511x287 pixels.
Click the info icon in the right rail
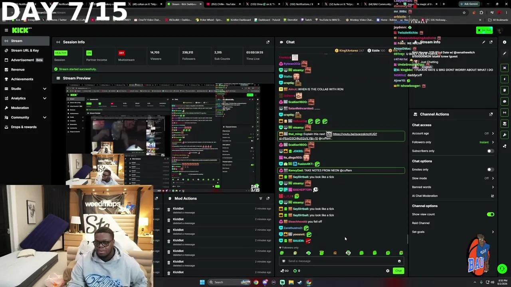click(505, 42)
